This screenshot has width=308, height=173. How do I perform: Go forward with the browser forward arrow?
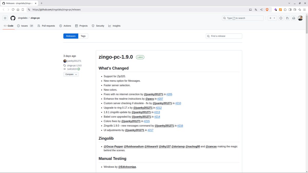point(8,9)
